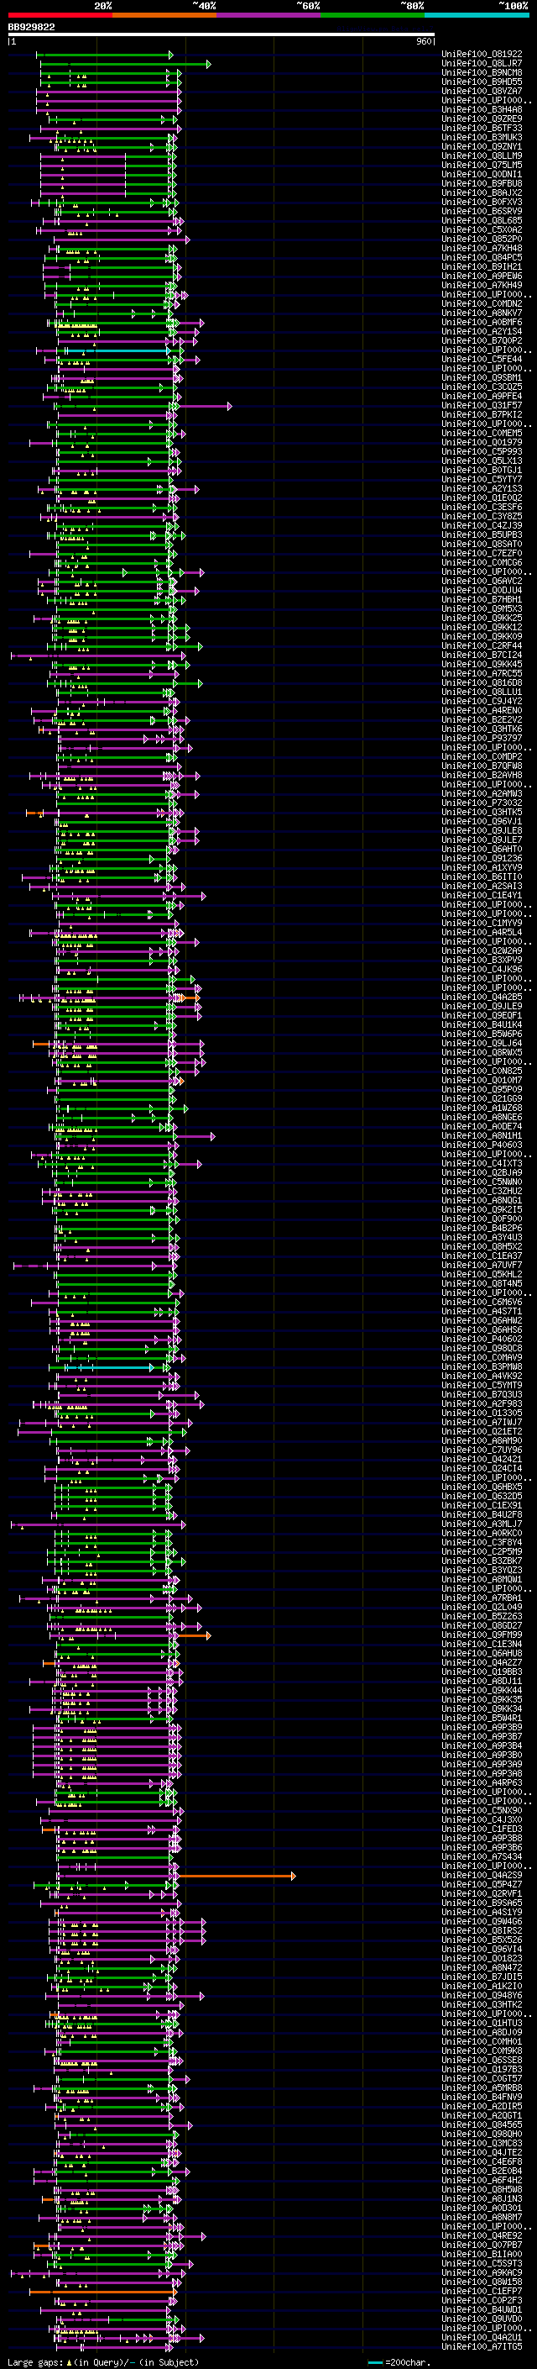
Task: Click the orange ~40% identity color segment
Action: tap(164, 15)
